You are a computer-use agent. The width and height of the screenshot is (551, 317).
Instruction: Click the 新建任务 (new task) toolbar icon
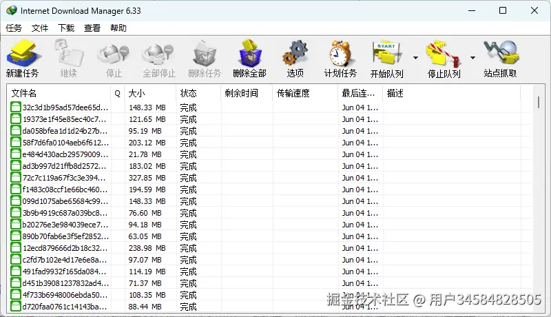(x=23, y=54)
